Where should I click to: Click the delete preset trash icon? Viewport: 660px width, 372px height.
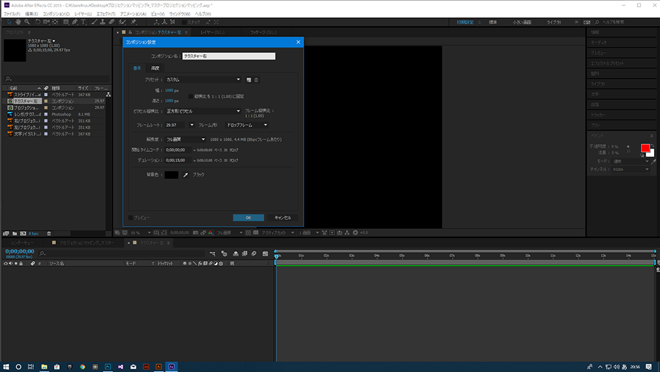(x=256, y=79)
